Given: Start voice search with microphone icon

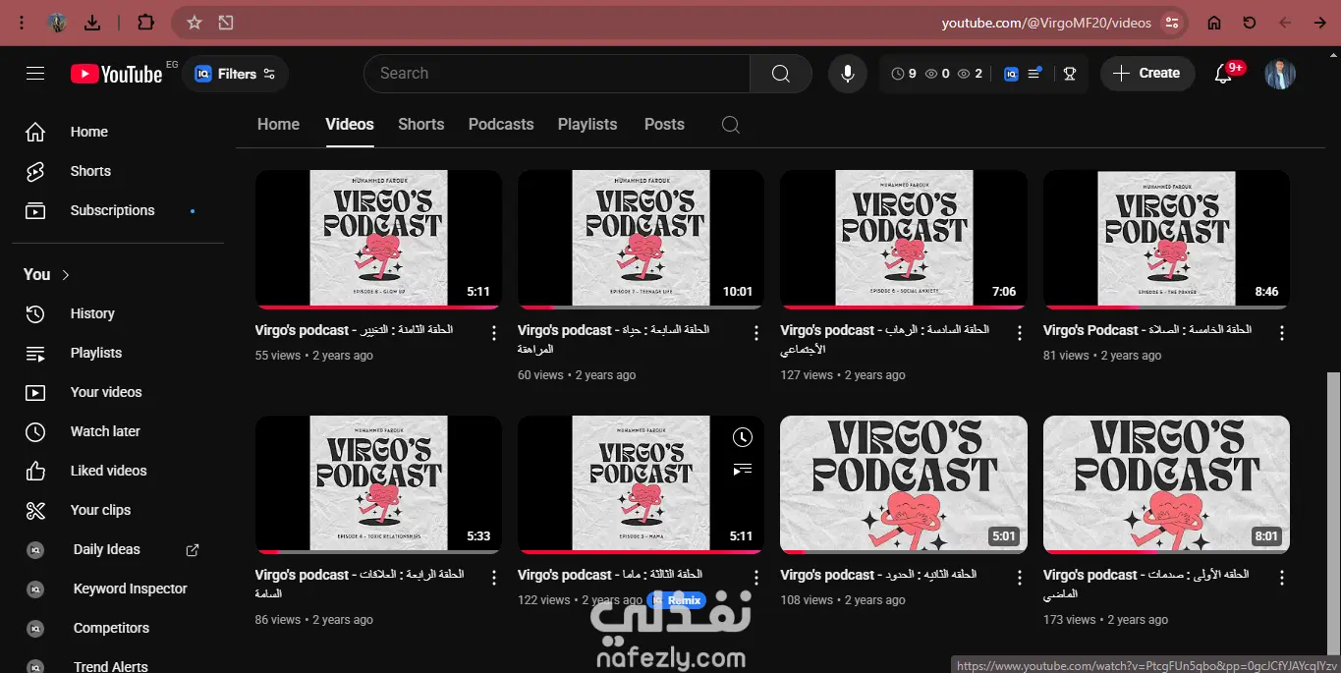Looking at the screenshot, I should tap(847, 74).
